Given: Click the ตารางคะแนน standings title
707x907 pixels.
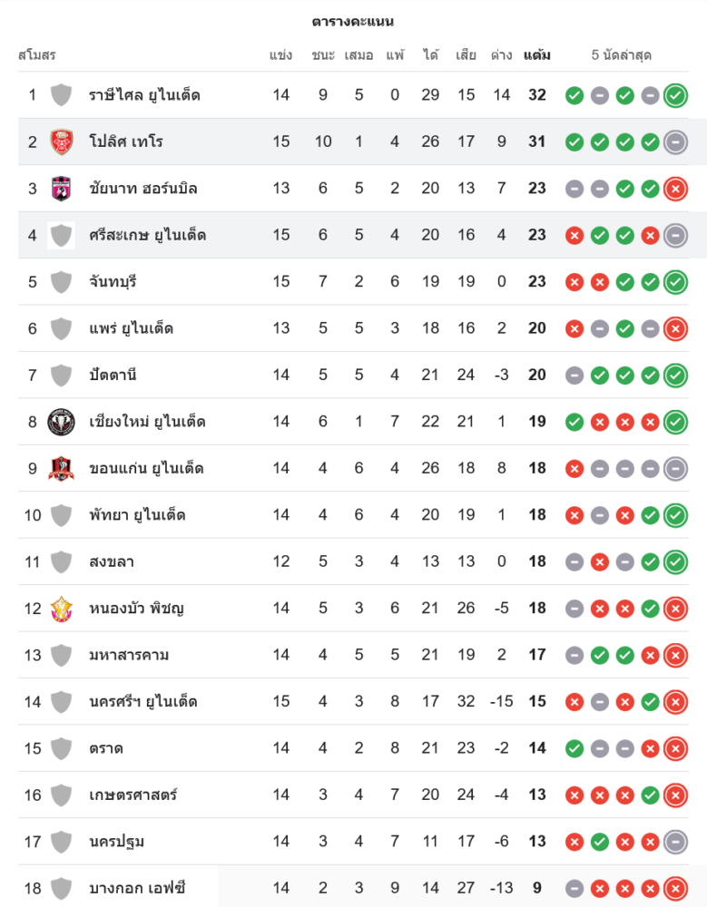Looking at the screenshot, I should pos(353,21).
